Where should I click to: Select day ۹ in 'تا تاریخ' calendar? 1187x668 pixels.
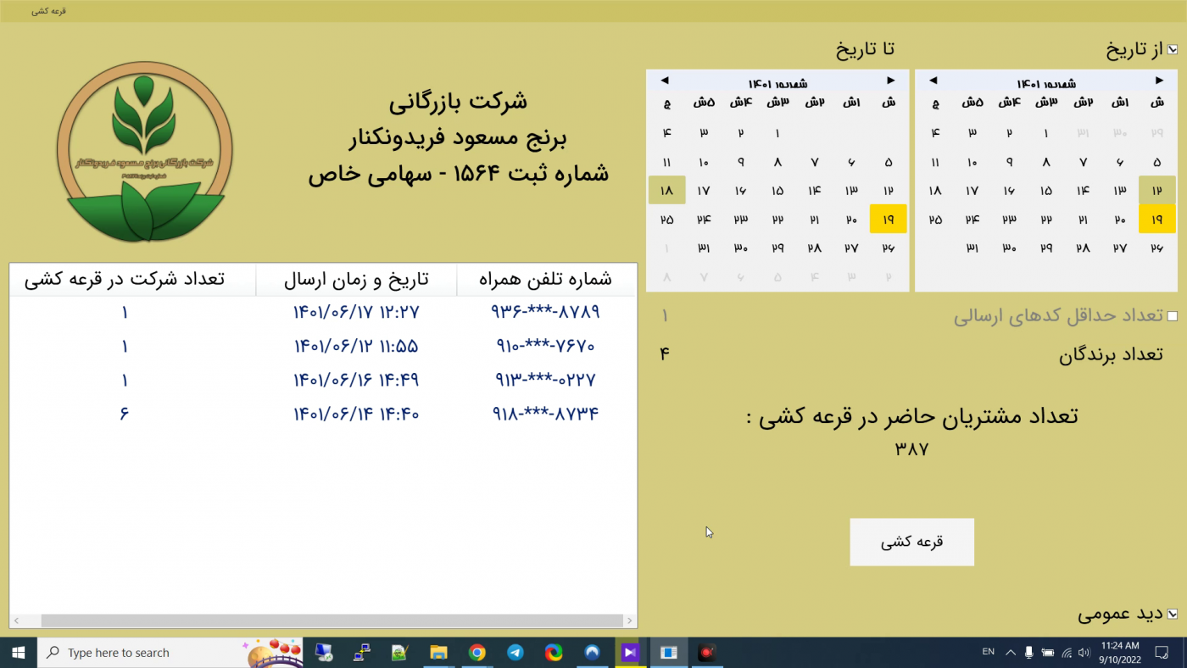click(x=740, y=162)
